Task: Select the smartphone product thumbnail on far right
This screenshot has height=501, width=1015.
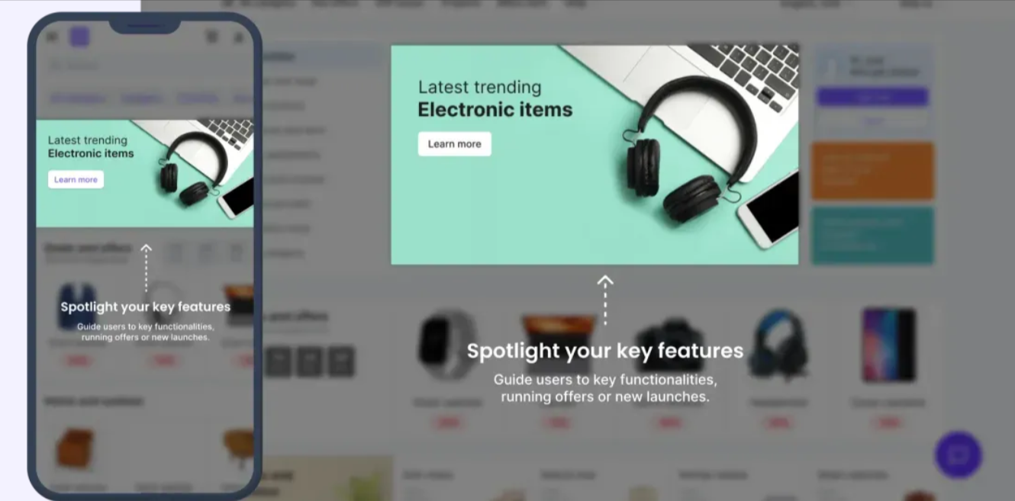Action: click(888, 345)
